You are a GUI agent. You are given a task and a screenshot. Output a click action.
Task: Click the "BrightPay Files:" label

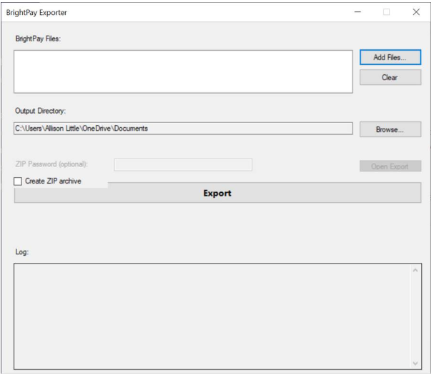click(x=38, y=39)
